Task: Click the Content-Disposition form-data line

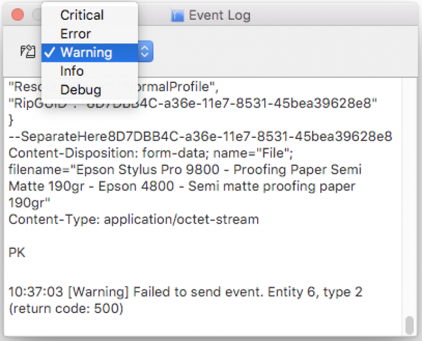Action: pyautogui.click(x=151, y=153)
